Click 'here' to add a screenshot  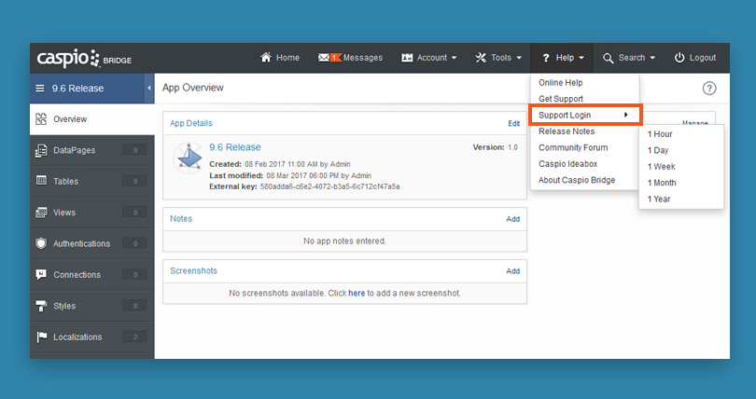coord(357,293)
